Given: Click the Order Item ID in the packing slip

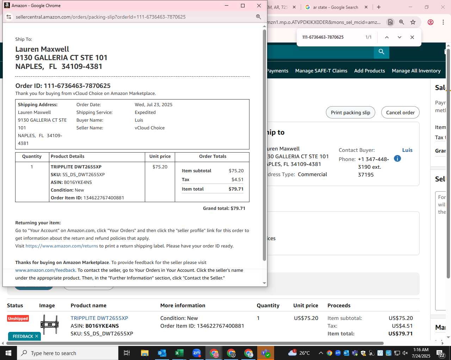Looking at the screenshot, I should point(87,198).
